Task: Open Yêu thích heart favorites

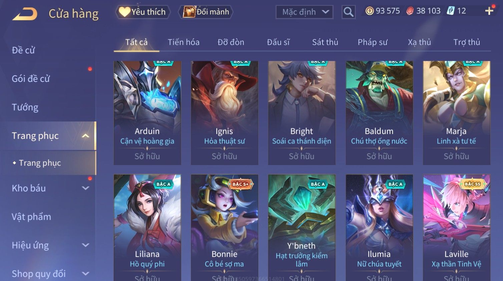Action: coord(143,12)
